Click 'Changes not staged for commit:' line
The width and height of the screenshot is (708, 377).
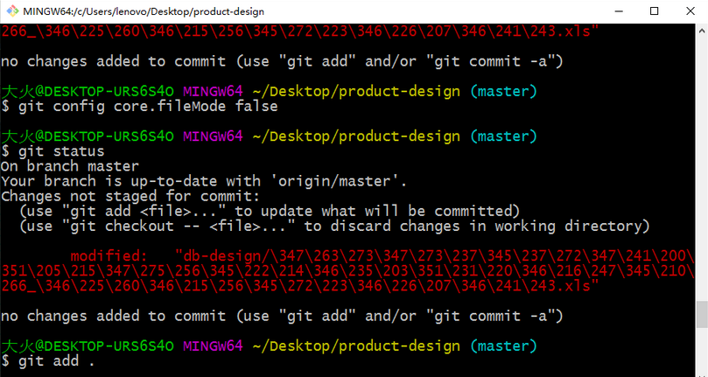[130, 196]
